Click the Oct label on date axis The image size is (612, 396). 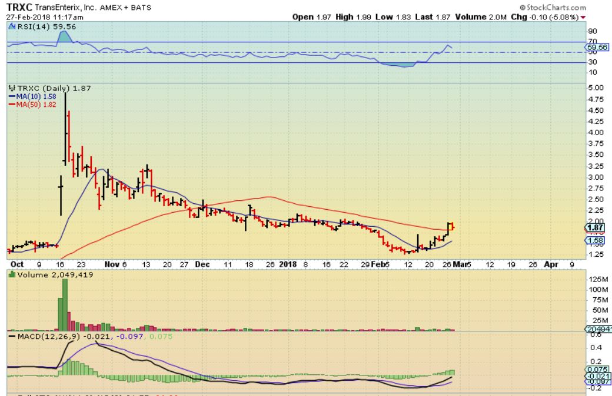[17, 264]
